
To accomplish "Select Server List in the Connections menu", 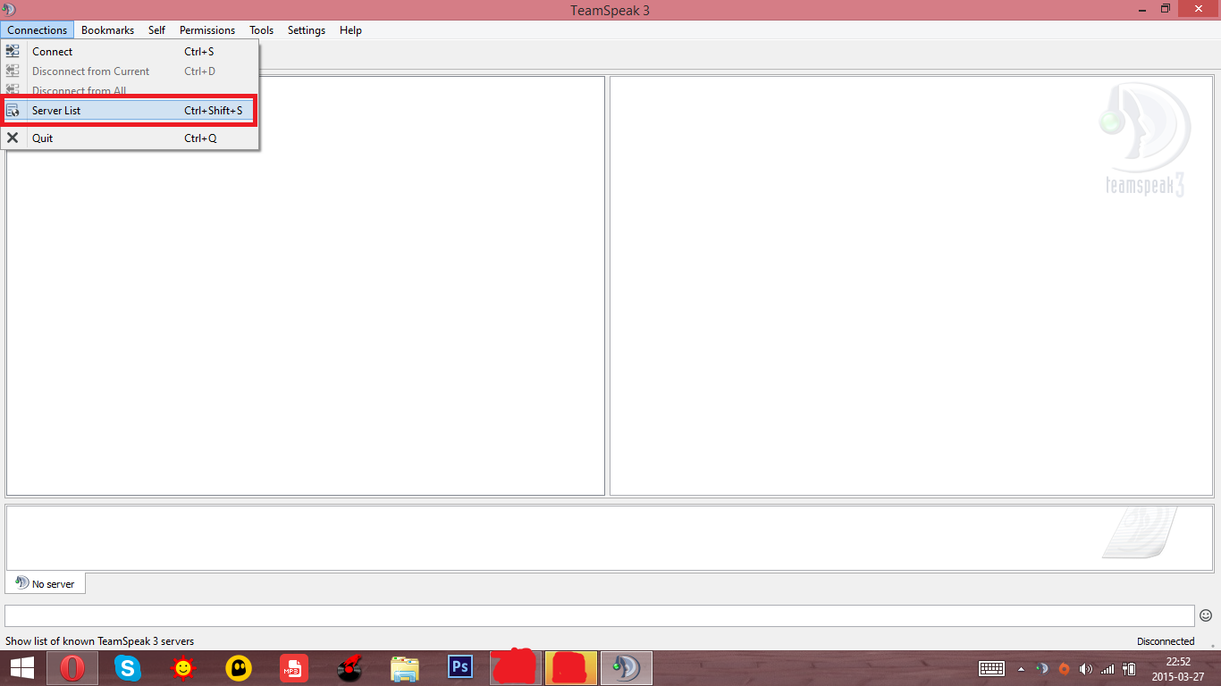I will click(x=131, y=111).
